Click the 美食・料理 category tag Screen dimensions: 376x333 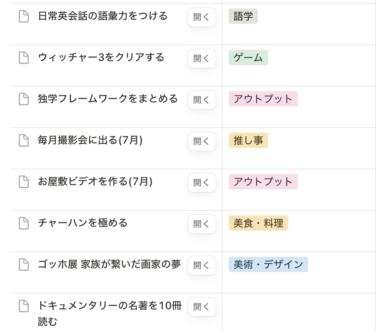[x=258, y=223]
